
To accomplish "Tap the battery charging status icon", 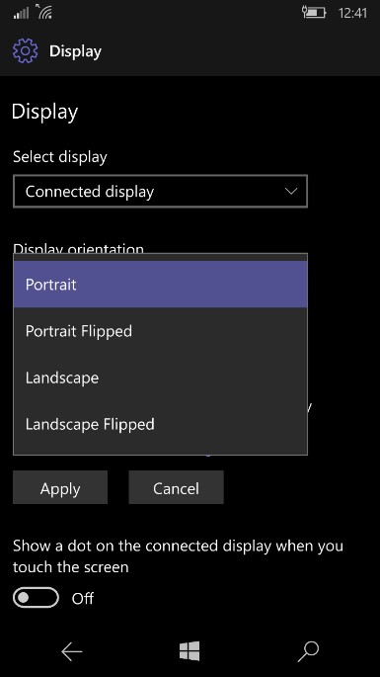I will [x=314, y=12].
